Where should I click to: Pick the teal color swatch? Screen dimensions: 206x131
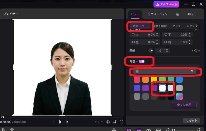pyautogui.click(x=171, y=79)
